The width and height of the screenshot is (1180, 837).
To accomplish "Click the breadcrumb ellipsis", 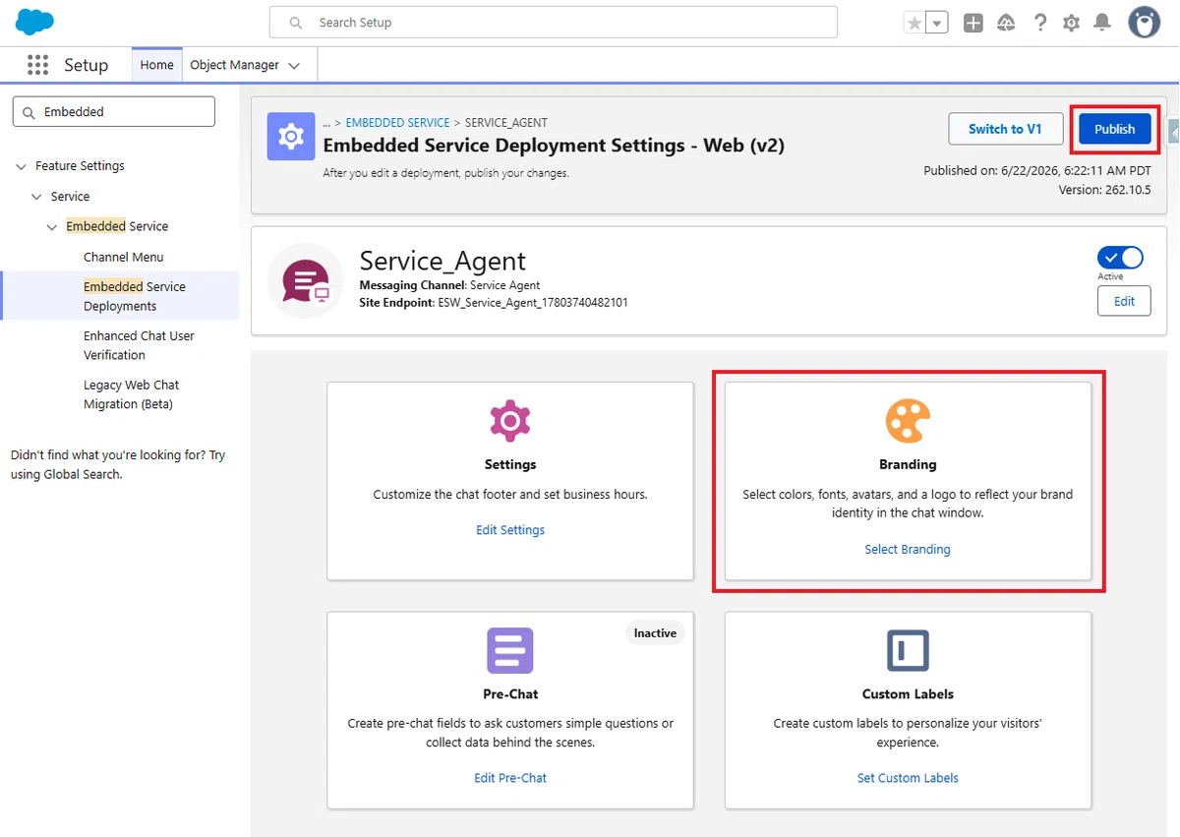I will click(x=327, y=123).
